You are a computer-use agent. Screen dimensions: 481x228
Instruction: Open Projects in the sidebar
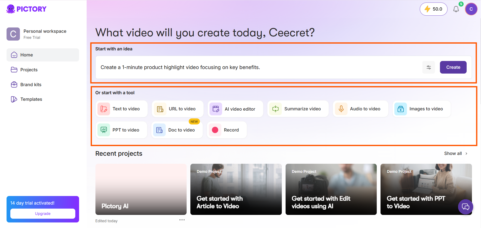pyautogui.click(x=43, y=70)
